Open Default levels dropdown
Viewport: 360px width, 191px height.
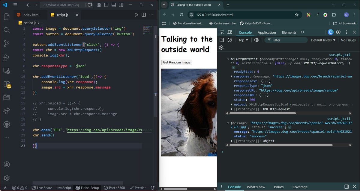click(323, 40)
